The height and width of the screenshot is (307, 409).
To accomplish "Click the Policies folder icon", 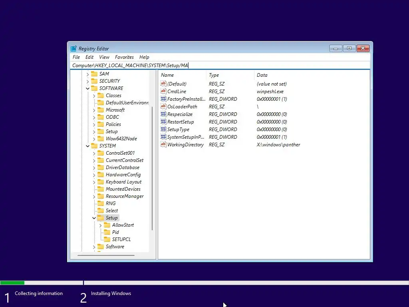I will [x=101, y=124].
